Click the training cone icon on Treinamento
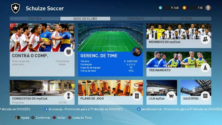 coord(205,67)
